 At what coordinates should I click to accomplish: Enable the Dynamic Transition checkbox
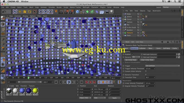146,75
